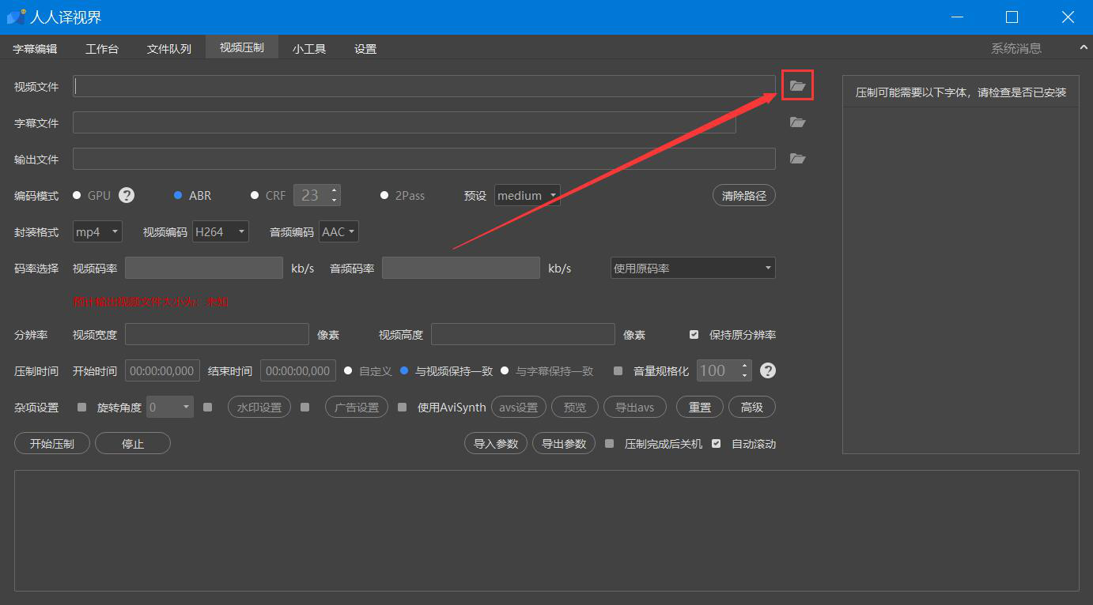Open the help icon beside volume normalization

point(767,370)
